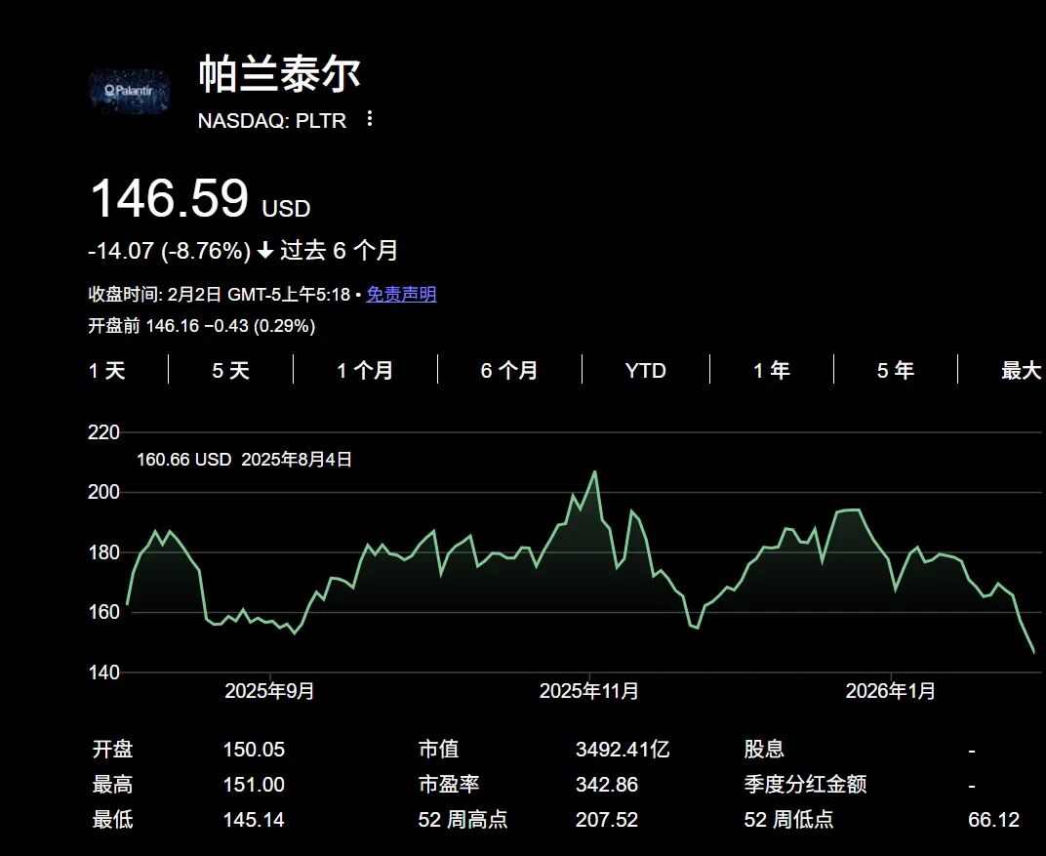Click the 52 周高点 value 207.52

[607, 820]
